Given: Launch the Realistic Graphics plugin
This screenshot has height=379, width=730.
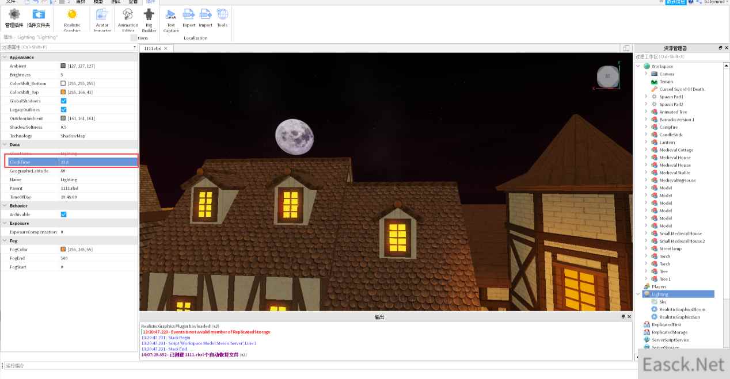Looking at the screenshot, I should tap(72, 20).
